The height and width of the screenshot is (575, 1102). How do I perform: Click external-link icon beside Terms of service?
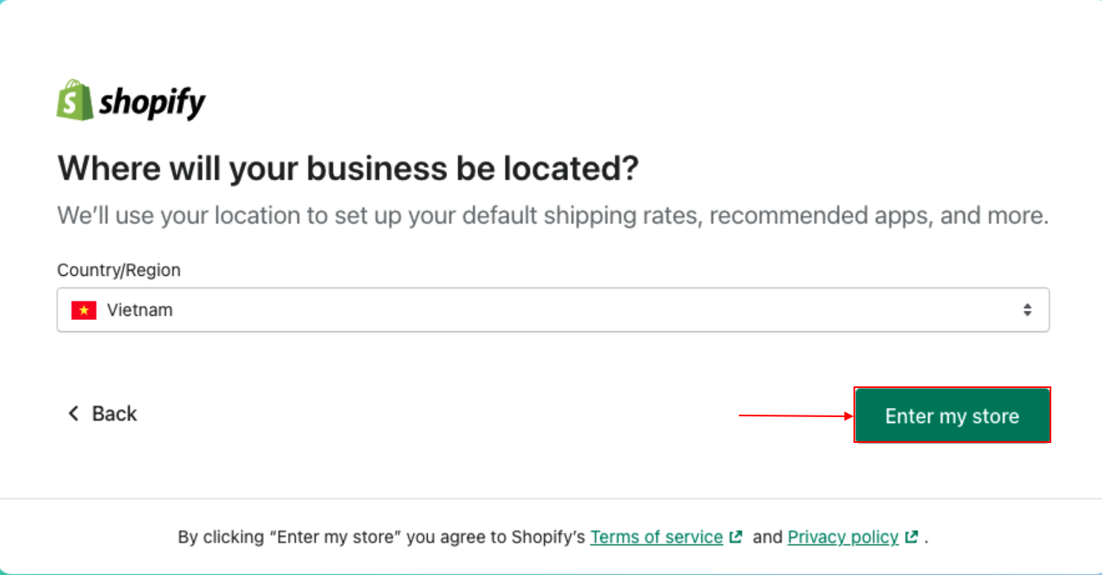click(735, 537)
